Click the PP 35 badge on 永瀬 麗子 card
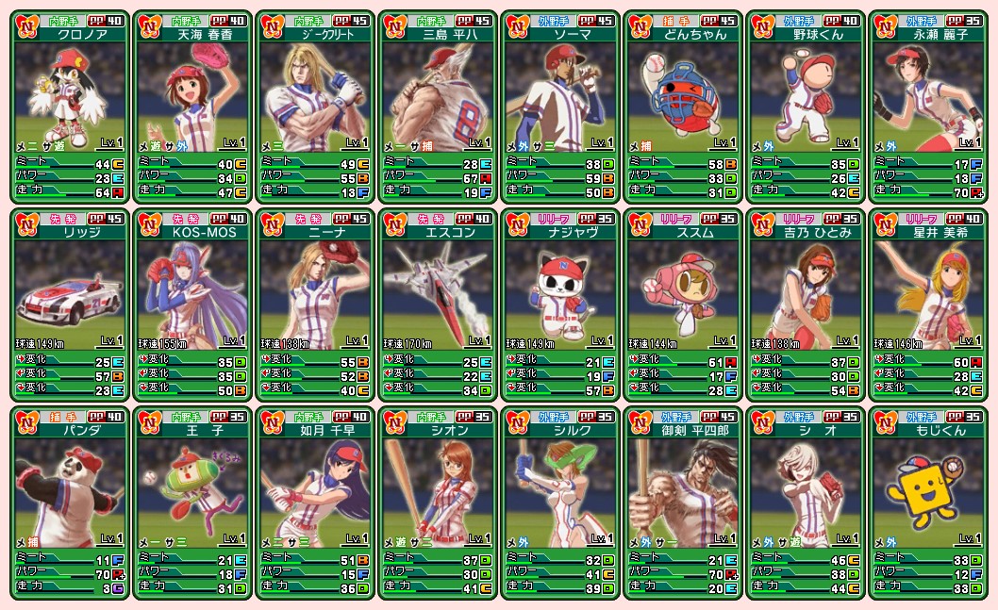Viewport: 998px width, 610px height. click(964, 21)
